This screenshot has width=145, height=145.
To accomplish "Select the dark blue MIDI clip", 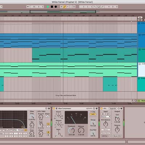I will 69,41.
